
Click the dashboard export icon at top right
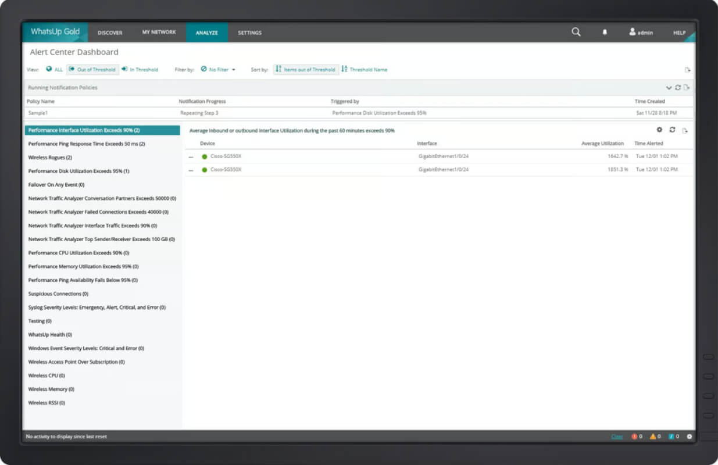tap(687, 70)
